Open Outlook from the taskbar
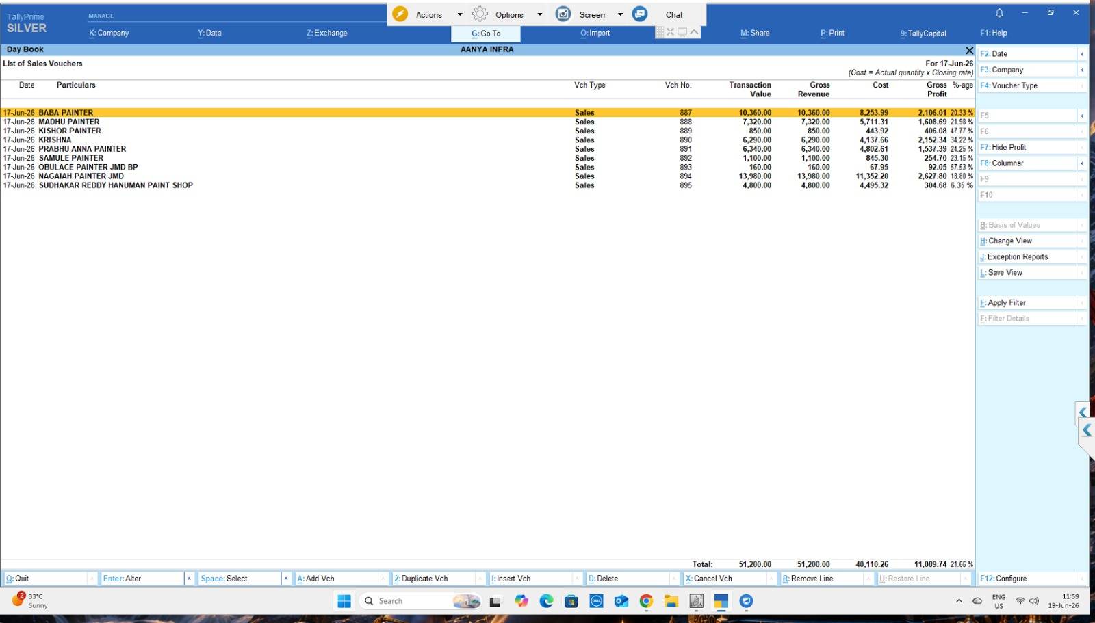 [x=621, y=601]
